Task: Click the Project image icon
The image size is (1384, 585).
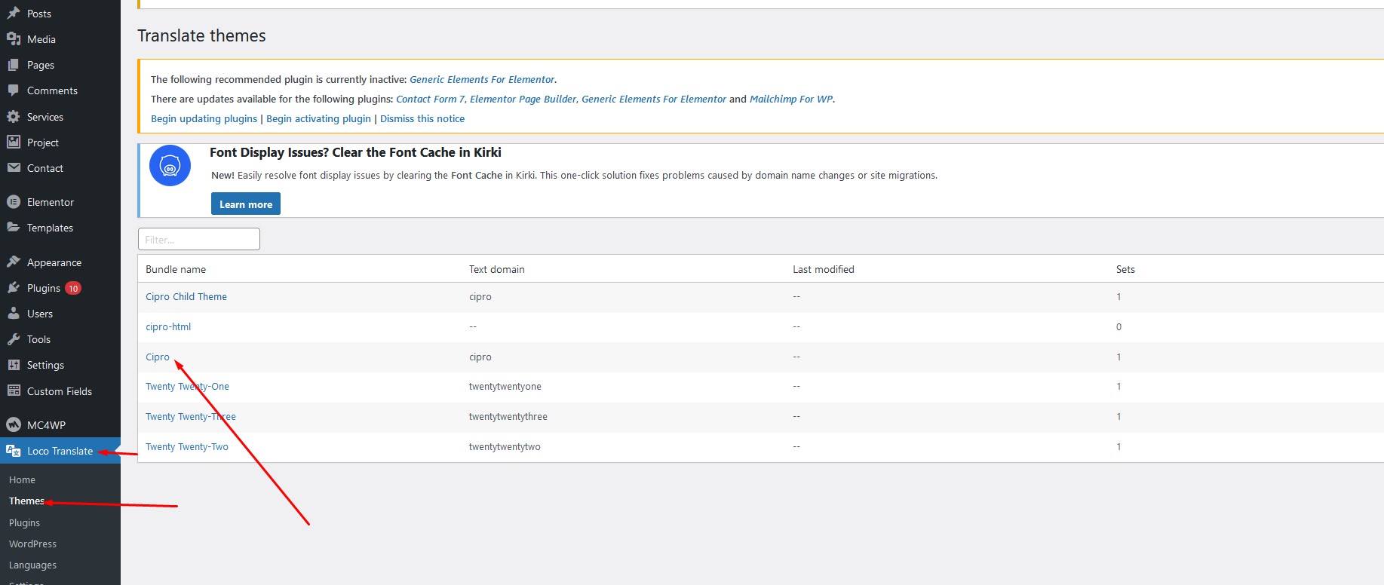Action: click(x=14, y=142)
